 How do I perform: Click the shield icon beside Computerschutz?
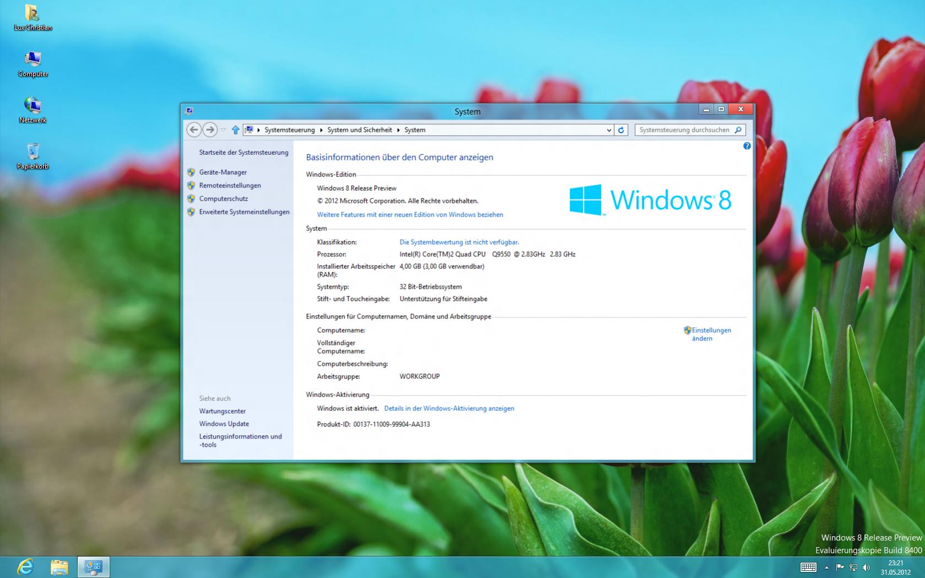[191, 199]
